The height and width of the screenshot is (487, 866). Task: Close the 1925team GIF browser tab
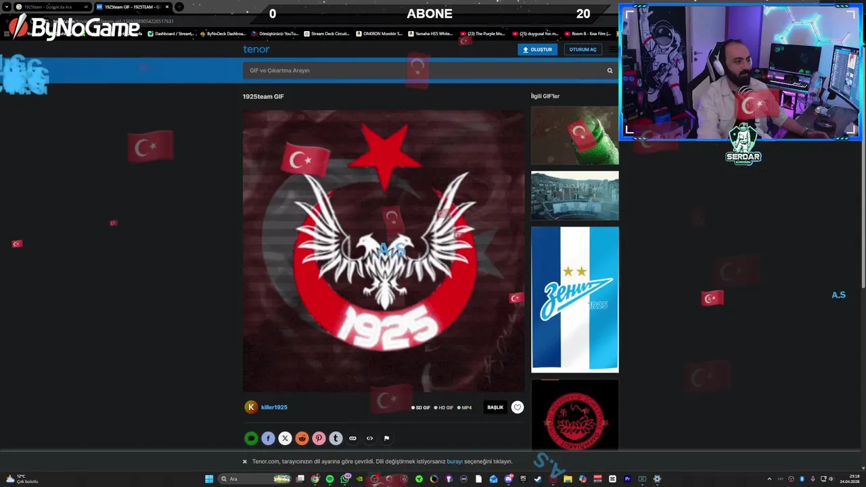tap(167, 7)
